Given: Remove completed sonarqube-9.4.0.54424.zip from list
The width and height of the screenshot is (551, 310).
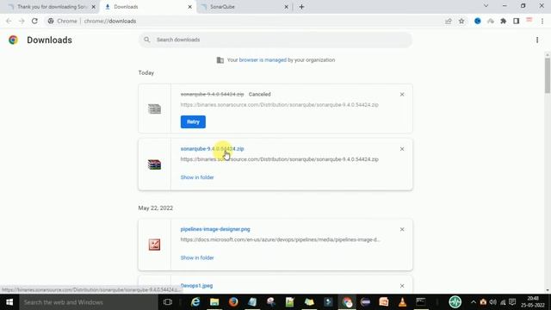Looking at the screenshot, I should click(402, 149).
